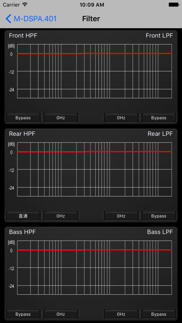Set Bass LPF 0Hz frequency
Viewport: 182px width, 323px height.
(x=121, y=314)
